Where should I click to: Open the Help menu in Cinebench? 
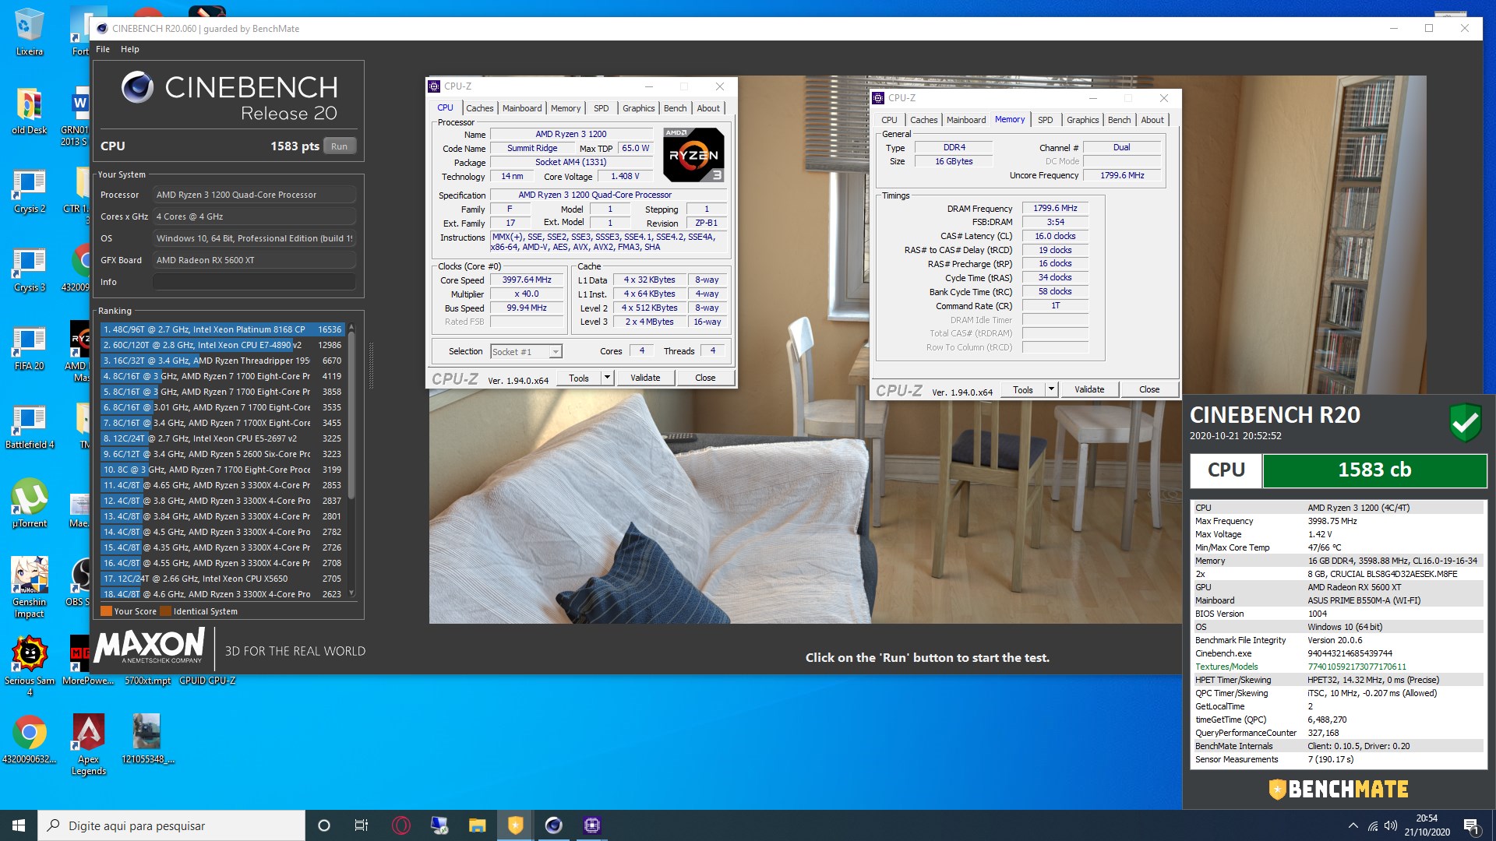pos(130,49)
